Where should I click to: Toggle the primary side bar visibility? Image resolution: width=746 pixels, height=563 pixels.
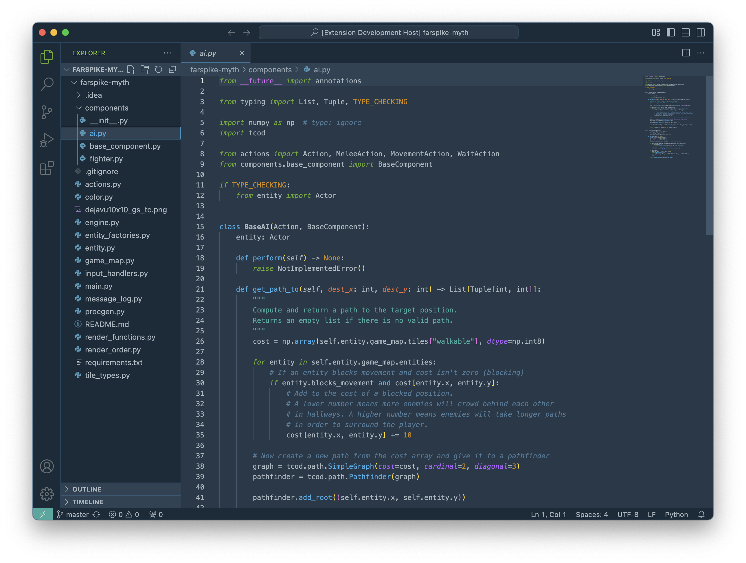click(670, 32)
